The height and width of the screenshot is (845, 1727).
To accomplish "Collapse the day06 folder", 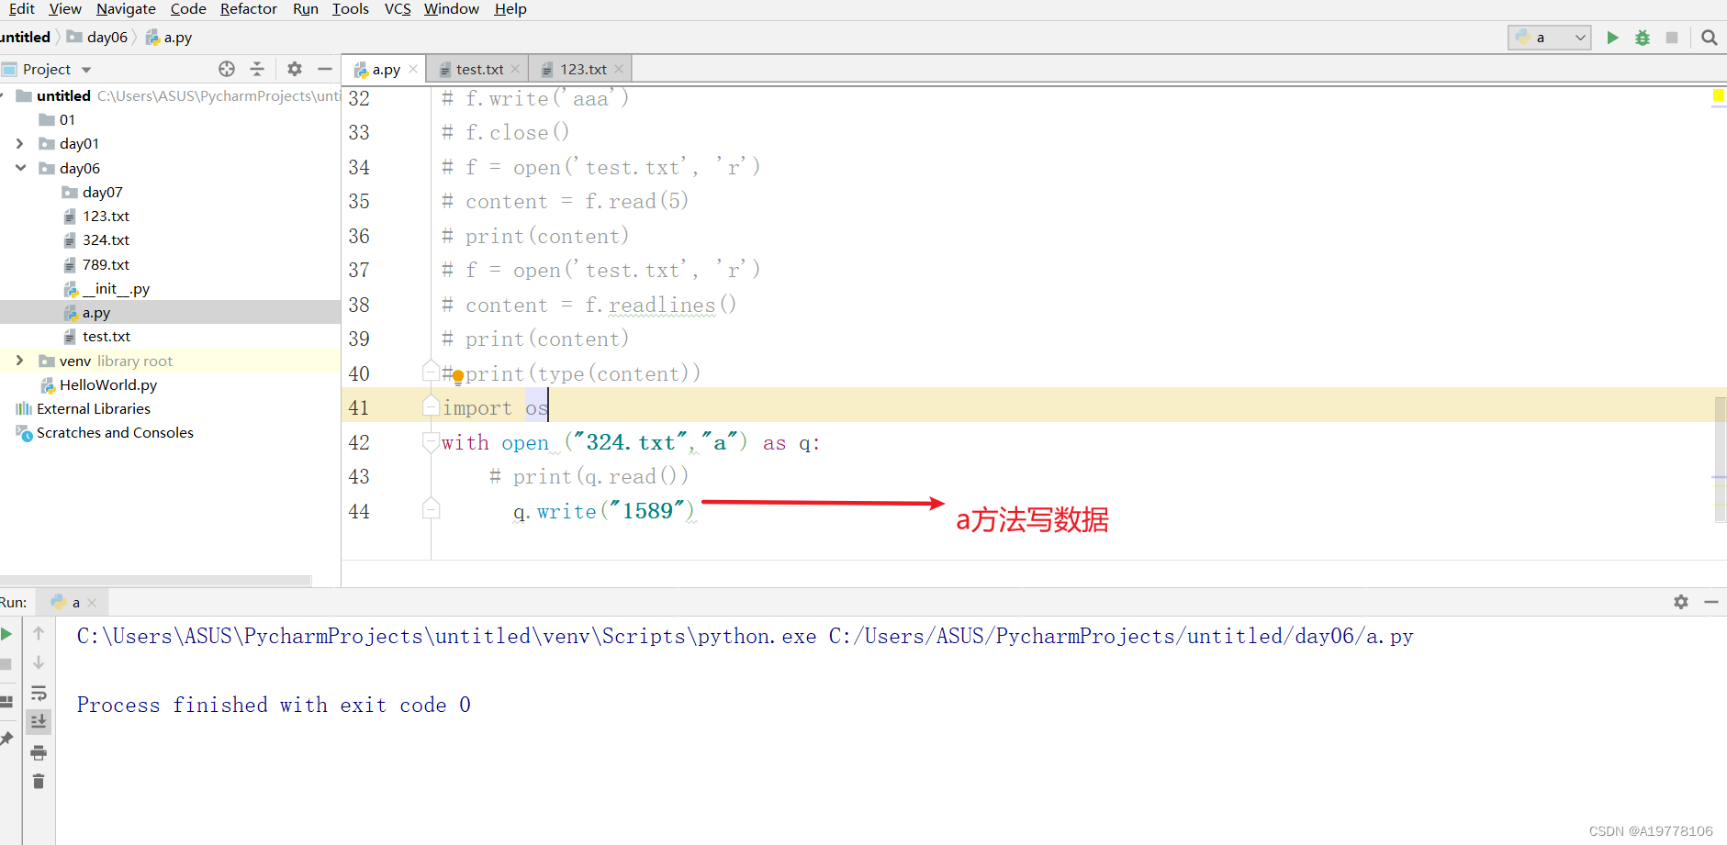I will pos(20,168).
